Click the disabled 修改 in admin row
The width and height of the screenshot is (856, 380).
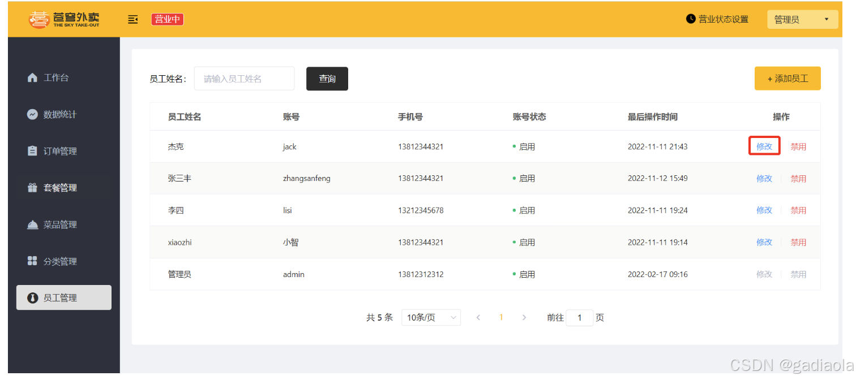click(x=764, y=274)
